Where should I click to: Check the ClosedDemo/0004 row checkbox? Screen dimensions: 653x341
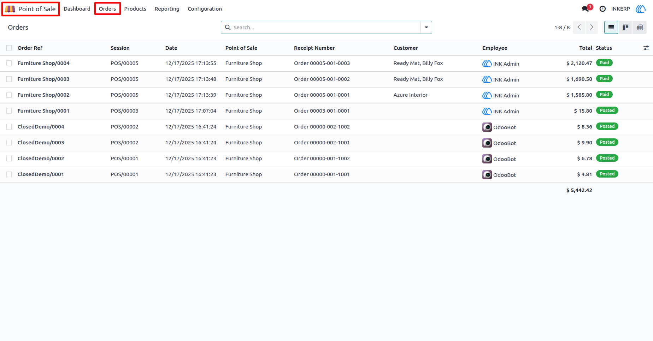[x=9, y=127]
